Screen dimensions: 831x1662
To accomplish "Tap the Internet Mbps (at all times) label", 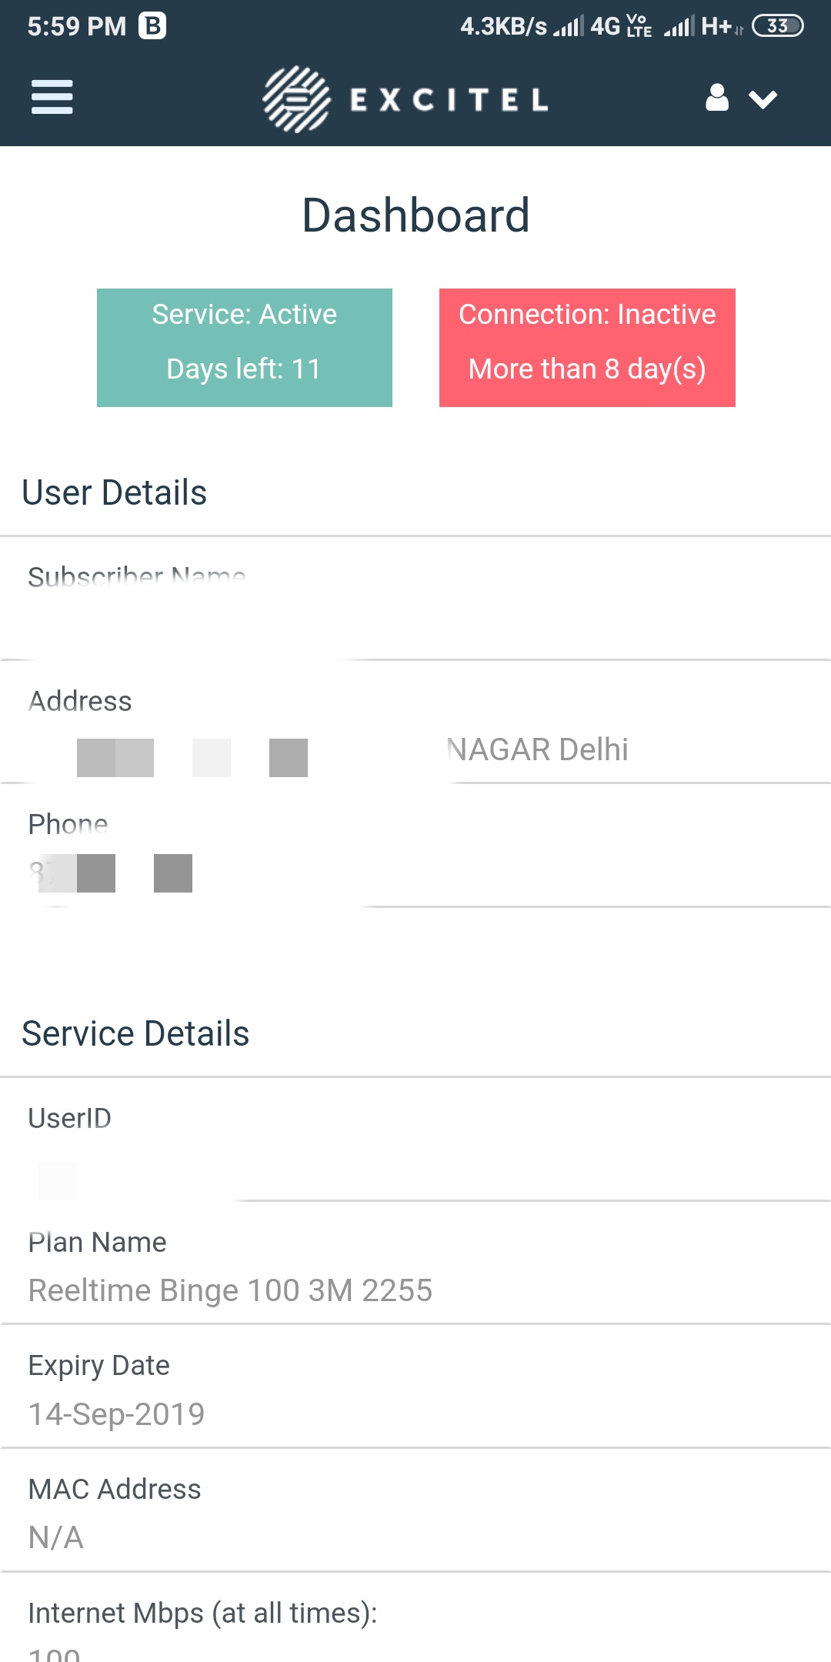I will tap(203, 1613).
